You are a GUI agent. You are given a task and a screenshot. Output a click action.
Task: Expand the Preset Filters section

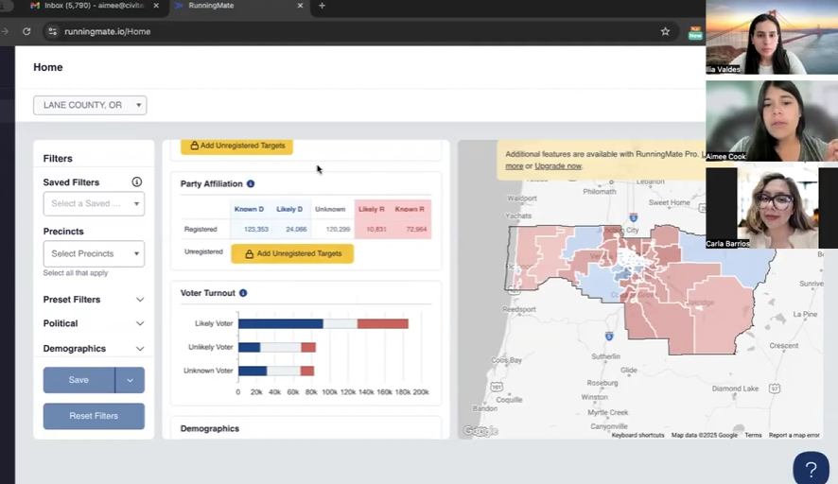94,300
